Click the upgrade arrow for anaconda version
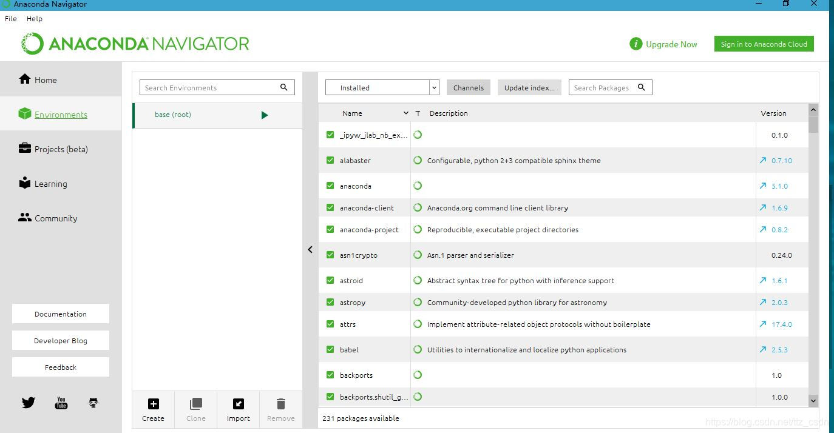 tap(763, 186)
